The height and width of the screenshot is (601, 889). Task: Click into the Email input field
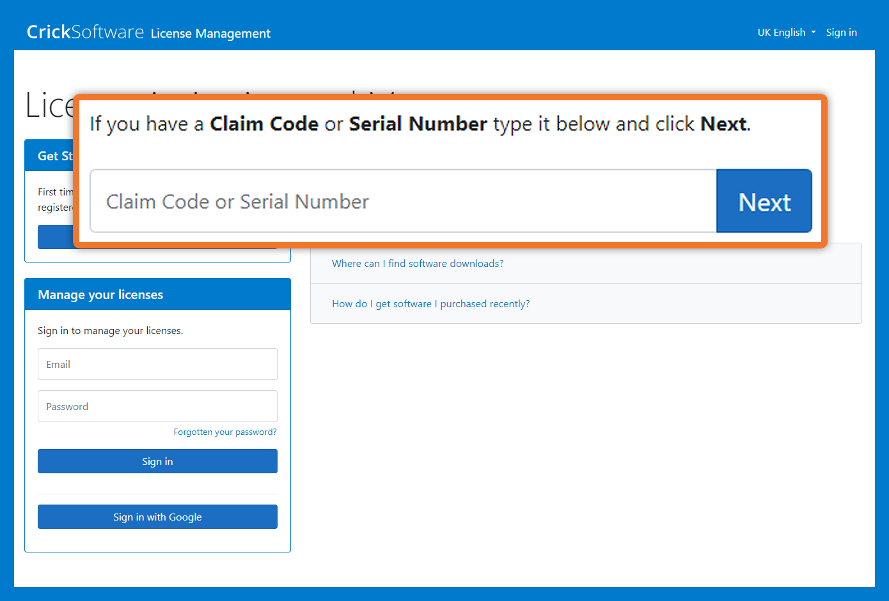coord(157,364)
